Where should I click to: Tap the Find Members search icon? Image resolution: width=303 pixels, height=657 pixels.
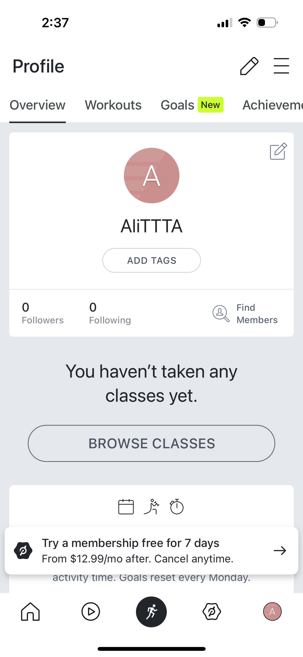(221, 313)
